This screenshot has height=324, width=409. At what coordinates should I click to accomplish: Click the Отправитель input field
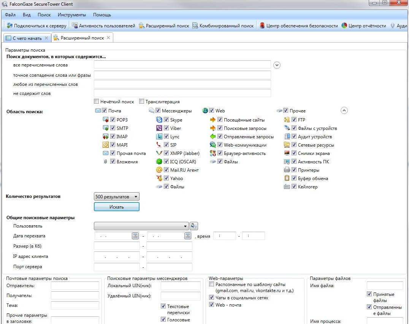point(75,286)
